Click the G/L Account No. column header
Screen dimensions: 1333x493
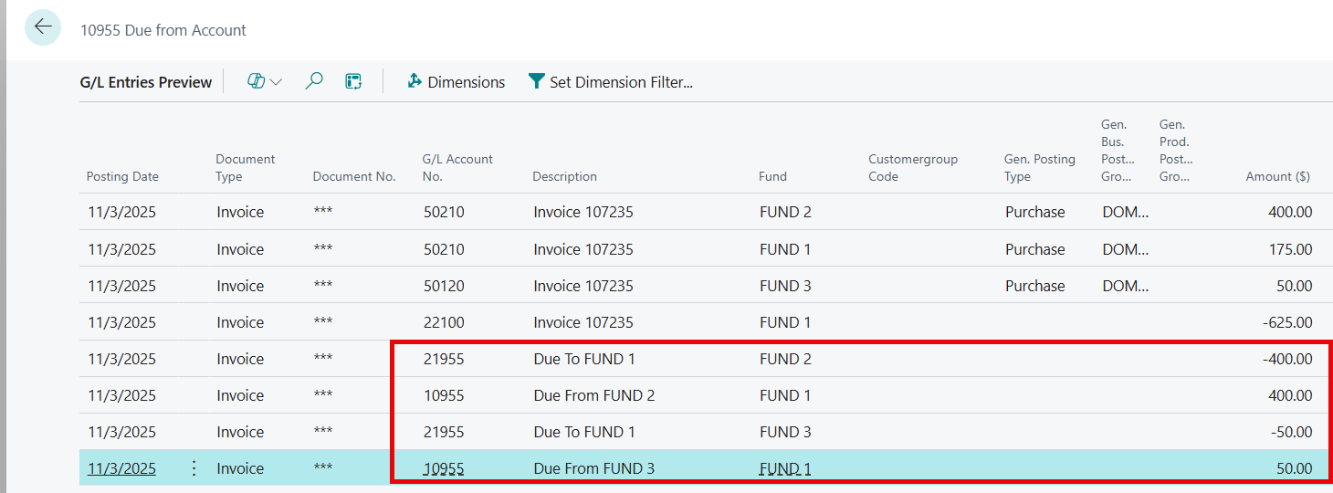[x=457, y=167]
